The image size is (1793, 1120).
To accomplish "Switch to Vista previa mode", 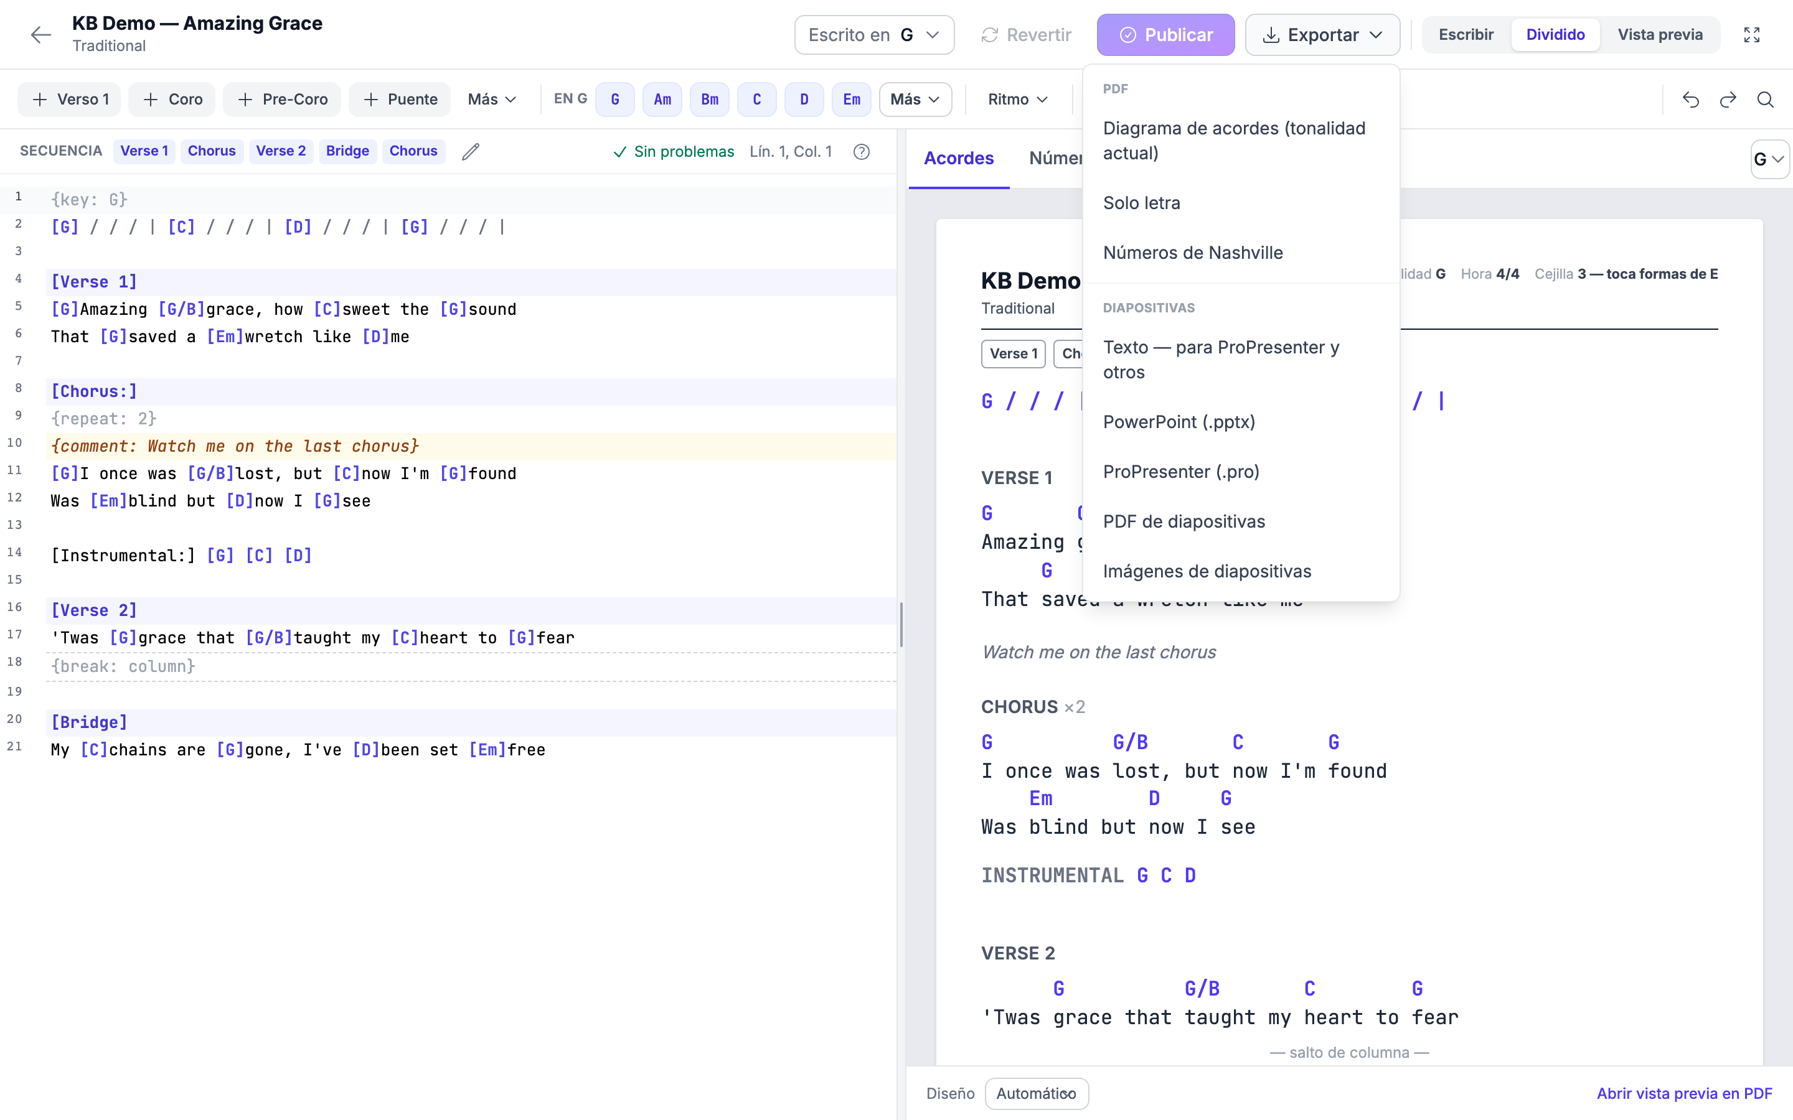I will tap(1660, 35).
